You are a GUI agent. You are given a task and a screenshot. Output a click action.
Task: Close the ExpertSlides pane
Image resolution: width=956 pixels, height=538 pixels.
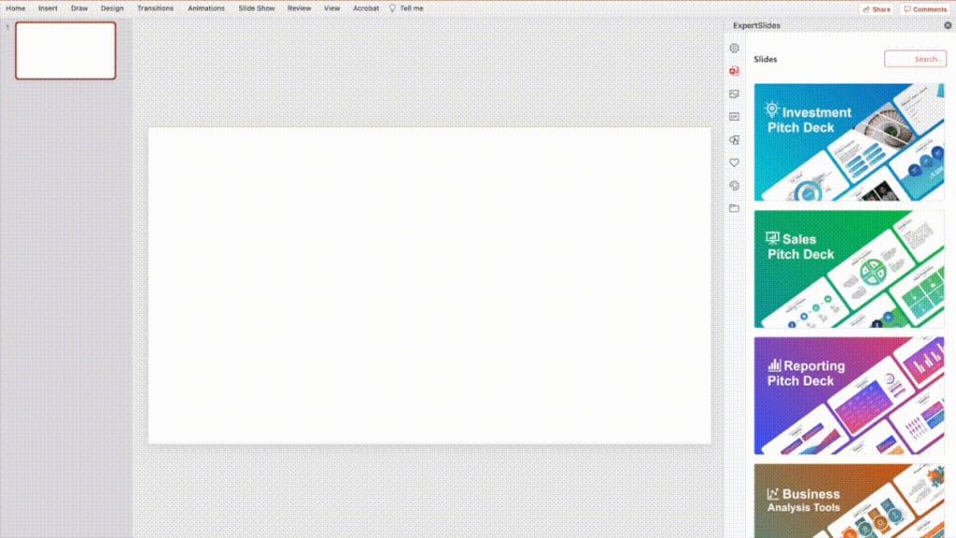pos(948,25)
